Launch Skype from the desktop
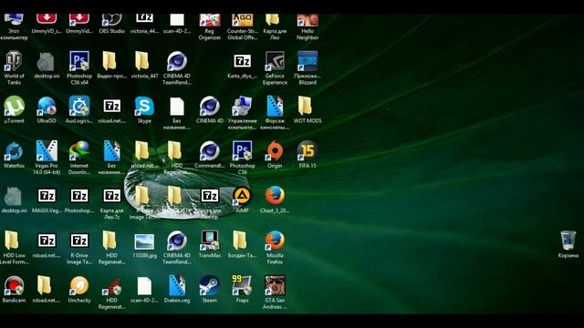584x328 pixels. 144,107
